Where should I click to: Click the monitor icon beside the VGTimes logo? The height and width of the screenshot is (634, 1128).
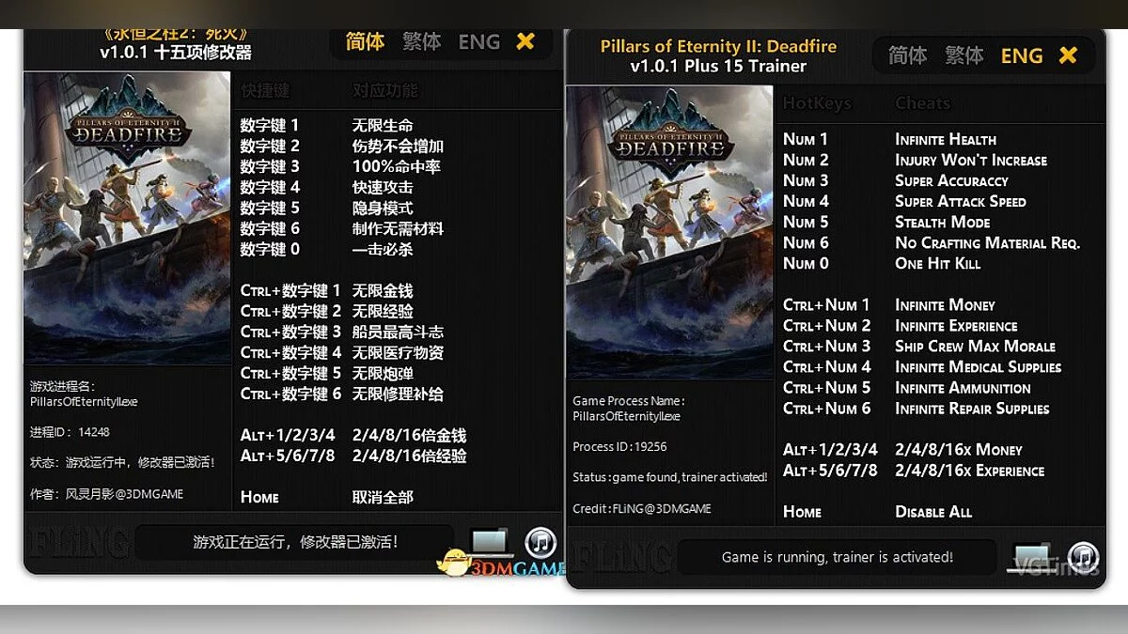1032,554
